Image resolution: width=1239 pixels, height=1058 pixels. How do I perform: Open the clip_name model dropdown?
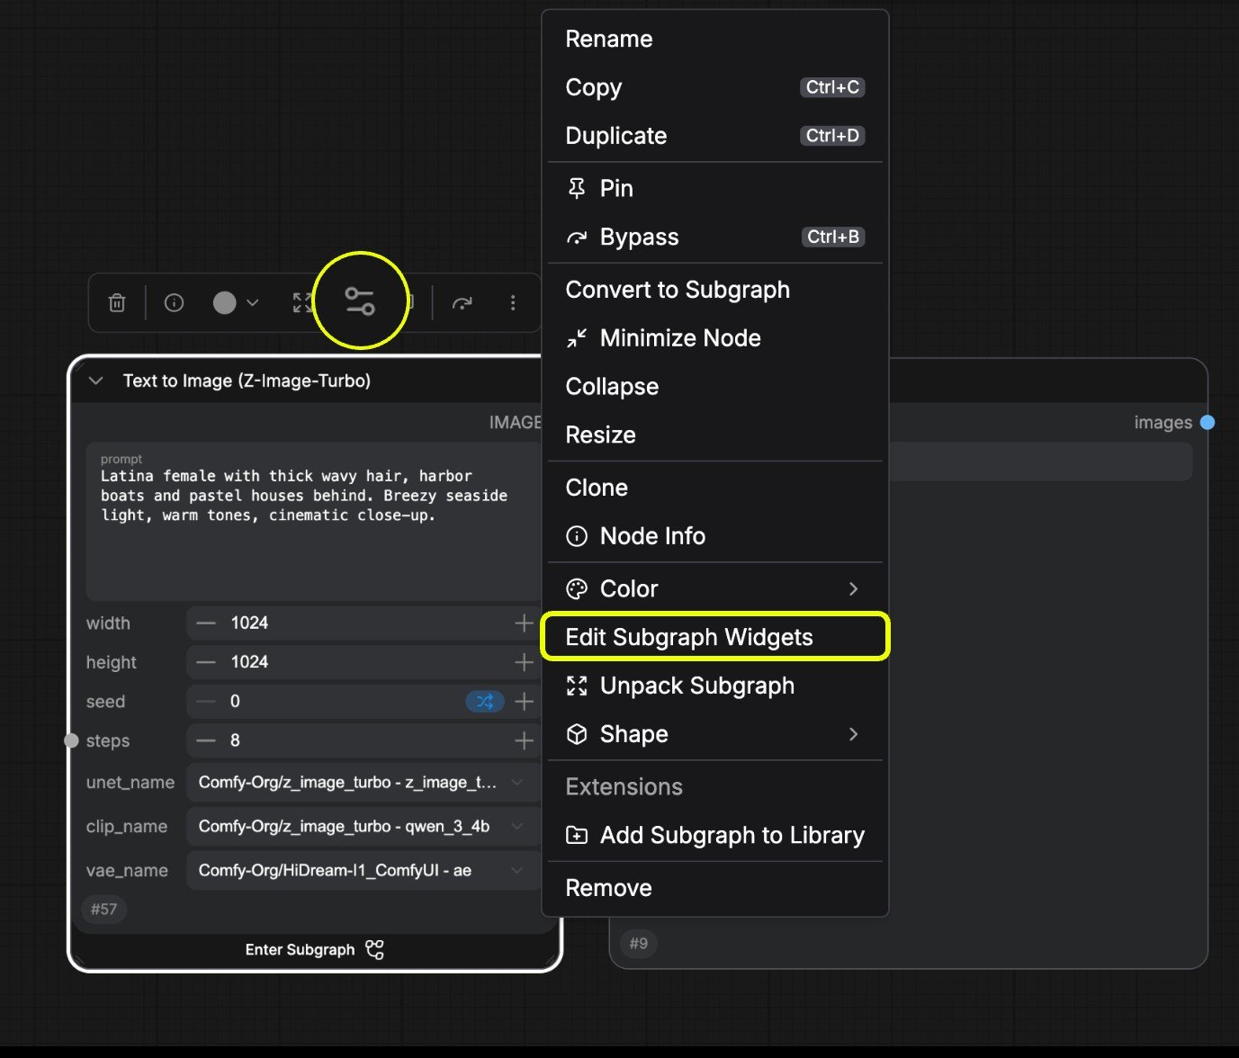[x=364, y=827]
